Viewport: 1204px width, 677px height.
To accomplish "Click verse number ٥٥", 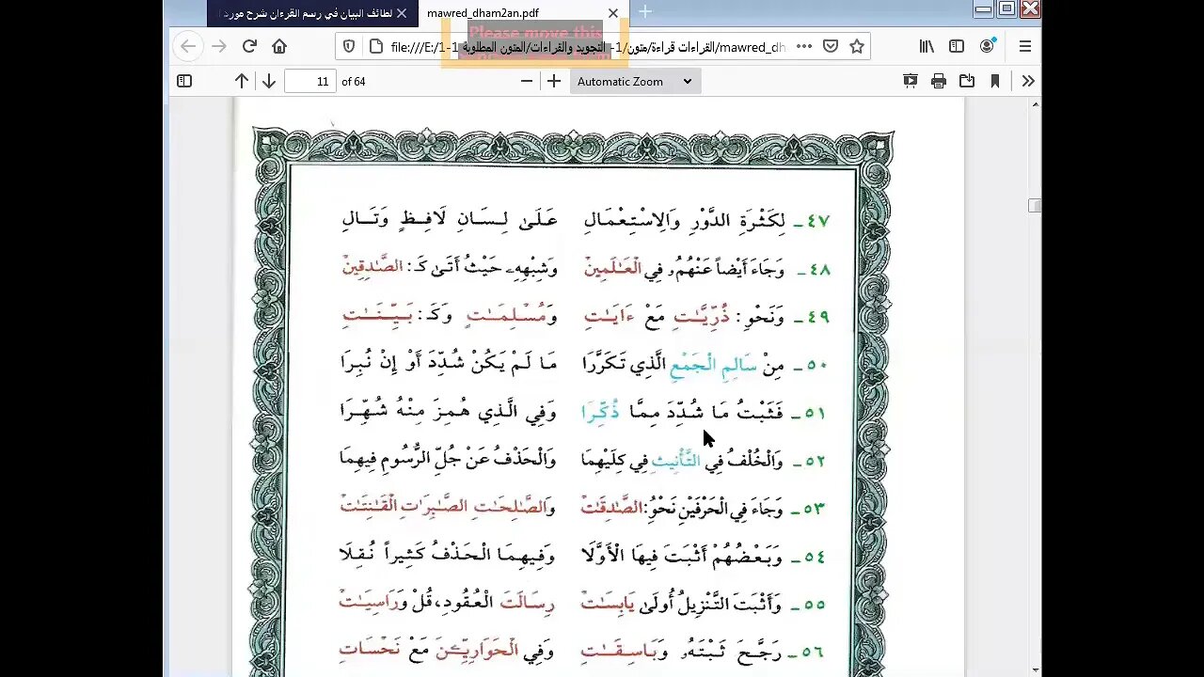I will point(815,606).
